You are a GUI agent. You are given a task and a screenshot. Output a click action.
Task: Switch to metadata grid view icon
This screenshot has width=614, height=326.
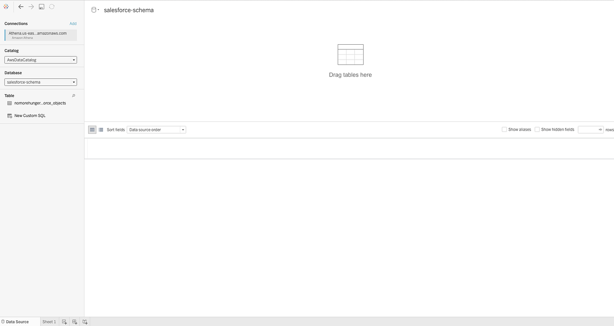point(101,129)
